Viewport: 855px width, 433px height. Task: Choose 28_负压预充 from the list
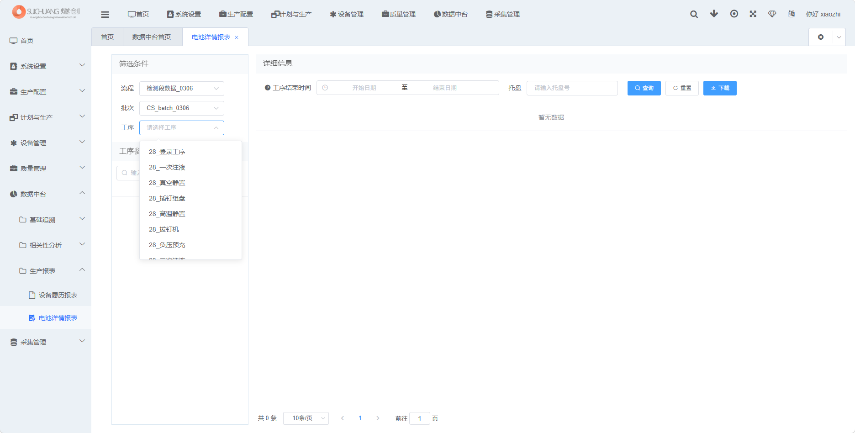point(190,245)
